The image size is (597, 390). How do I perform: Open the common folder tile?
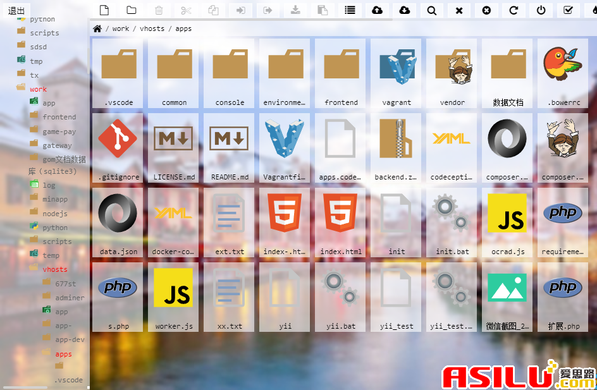coord(175,73)
